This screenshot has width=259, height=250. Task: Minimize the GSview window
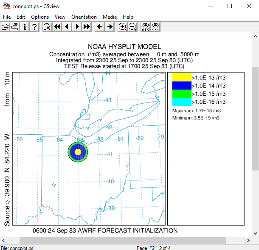coord(211,6)
